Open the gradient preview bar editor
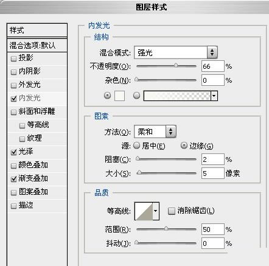 (177, 96)
